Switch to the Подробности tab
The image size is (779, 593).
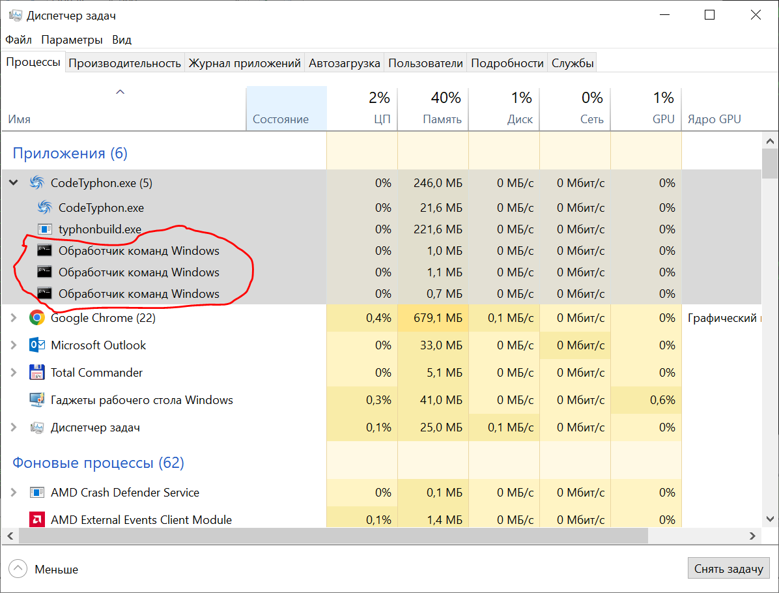[507, 63]
